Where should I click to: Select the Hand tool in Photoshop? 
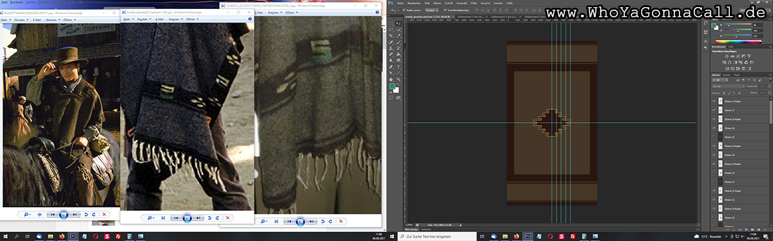click(x=391, y=79)
